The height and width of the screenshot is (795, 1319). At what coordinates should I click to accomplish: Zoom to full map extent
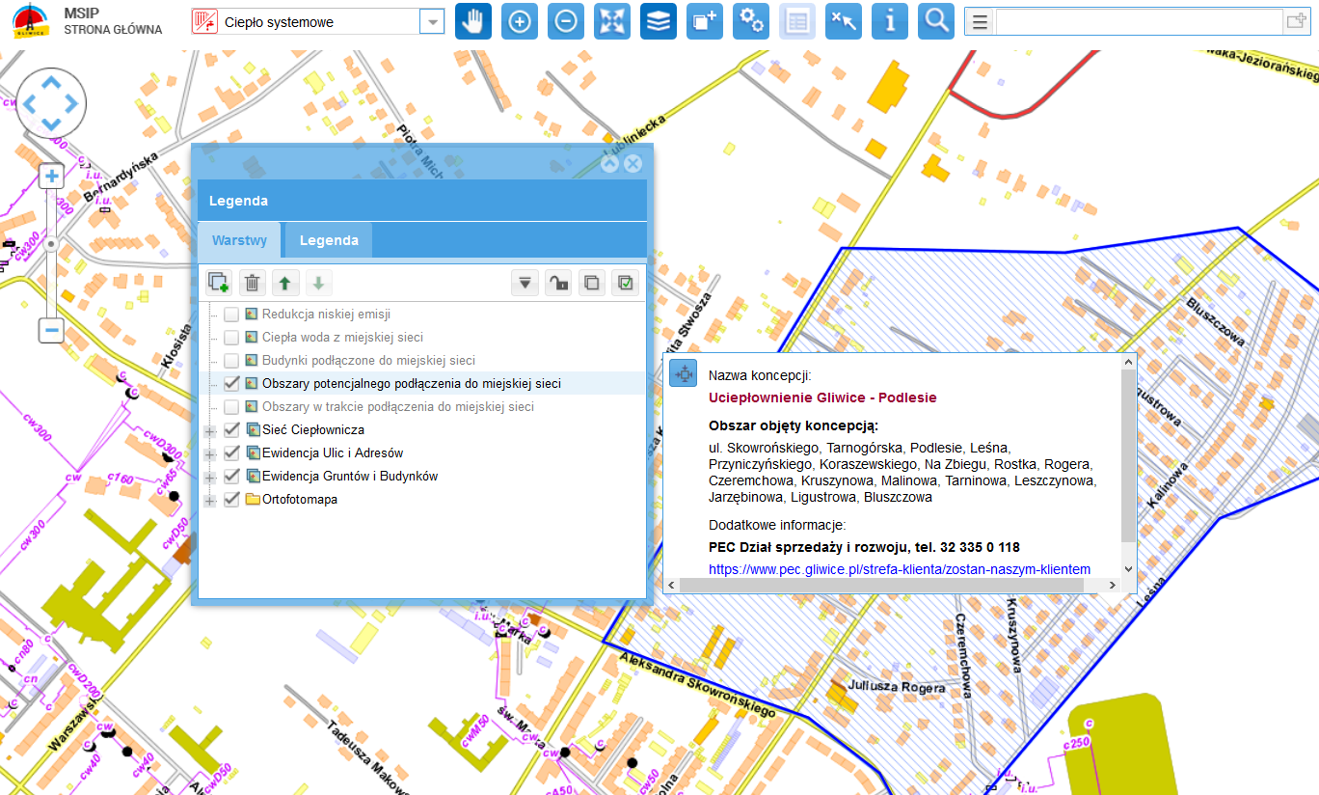(x=611, y=21)
